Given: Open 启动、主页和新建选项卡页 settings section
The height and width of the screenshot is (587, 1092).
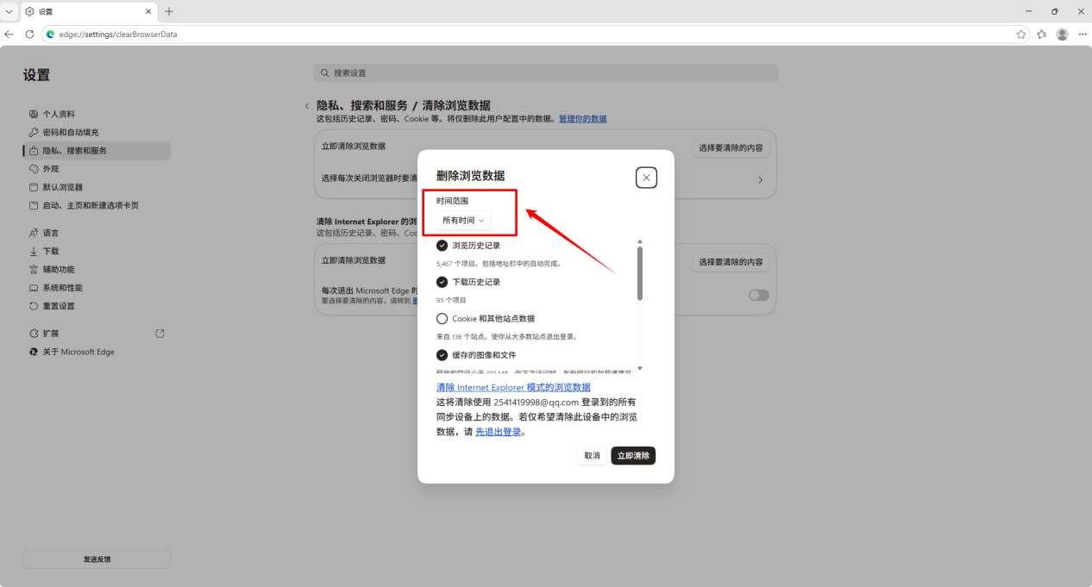Looking at the screenshot, I should coord(97,205).
